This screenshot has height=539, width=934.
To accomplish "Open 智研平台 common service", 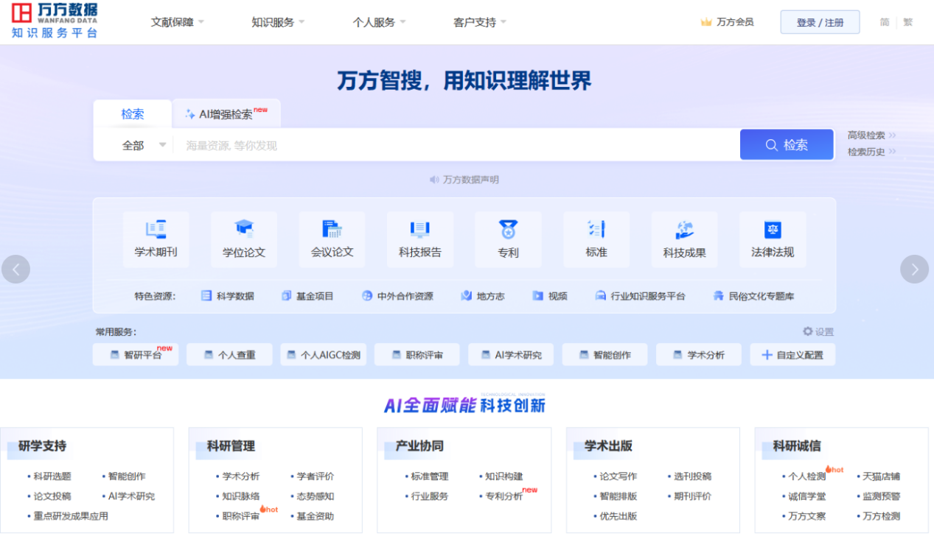I will (136, 355).
